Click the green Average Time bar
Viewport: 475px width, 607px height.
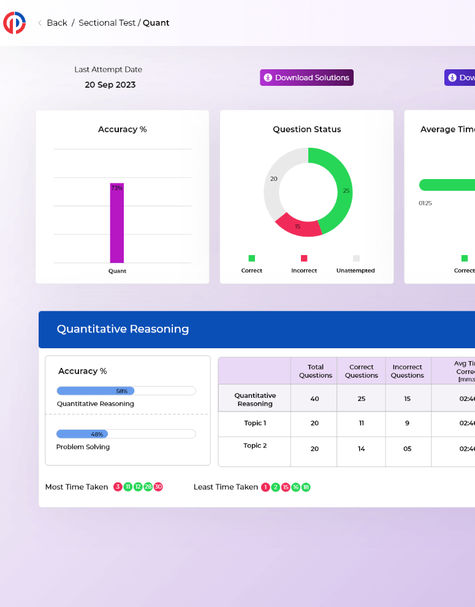[x=447, y=185]
